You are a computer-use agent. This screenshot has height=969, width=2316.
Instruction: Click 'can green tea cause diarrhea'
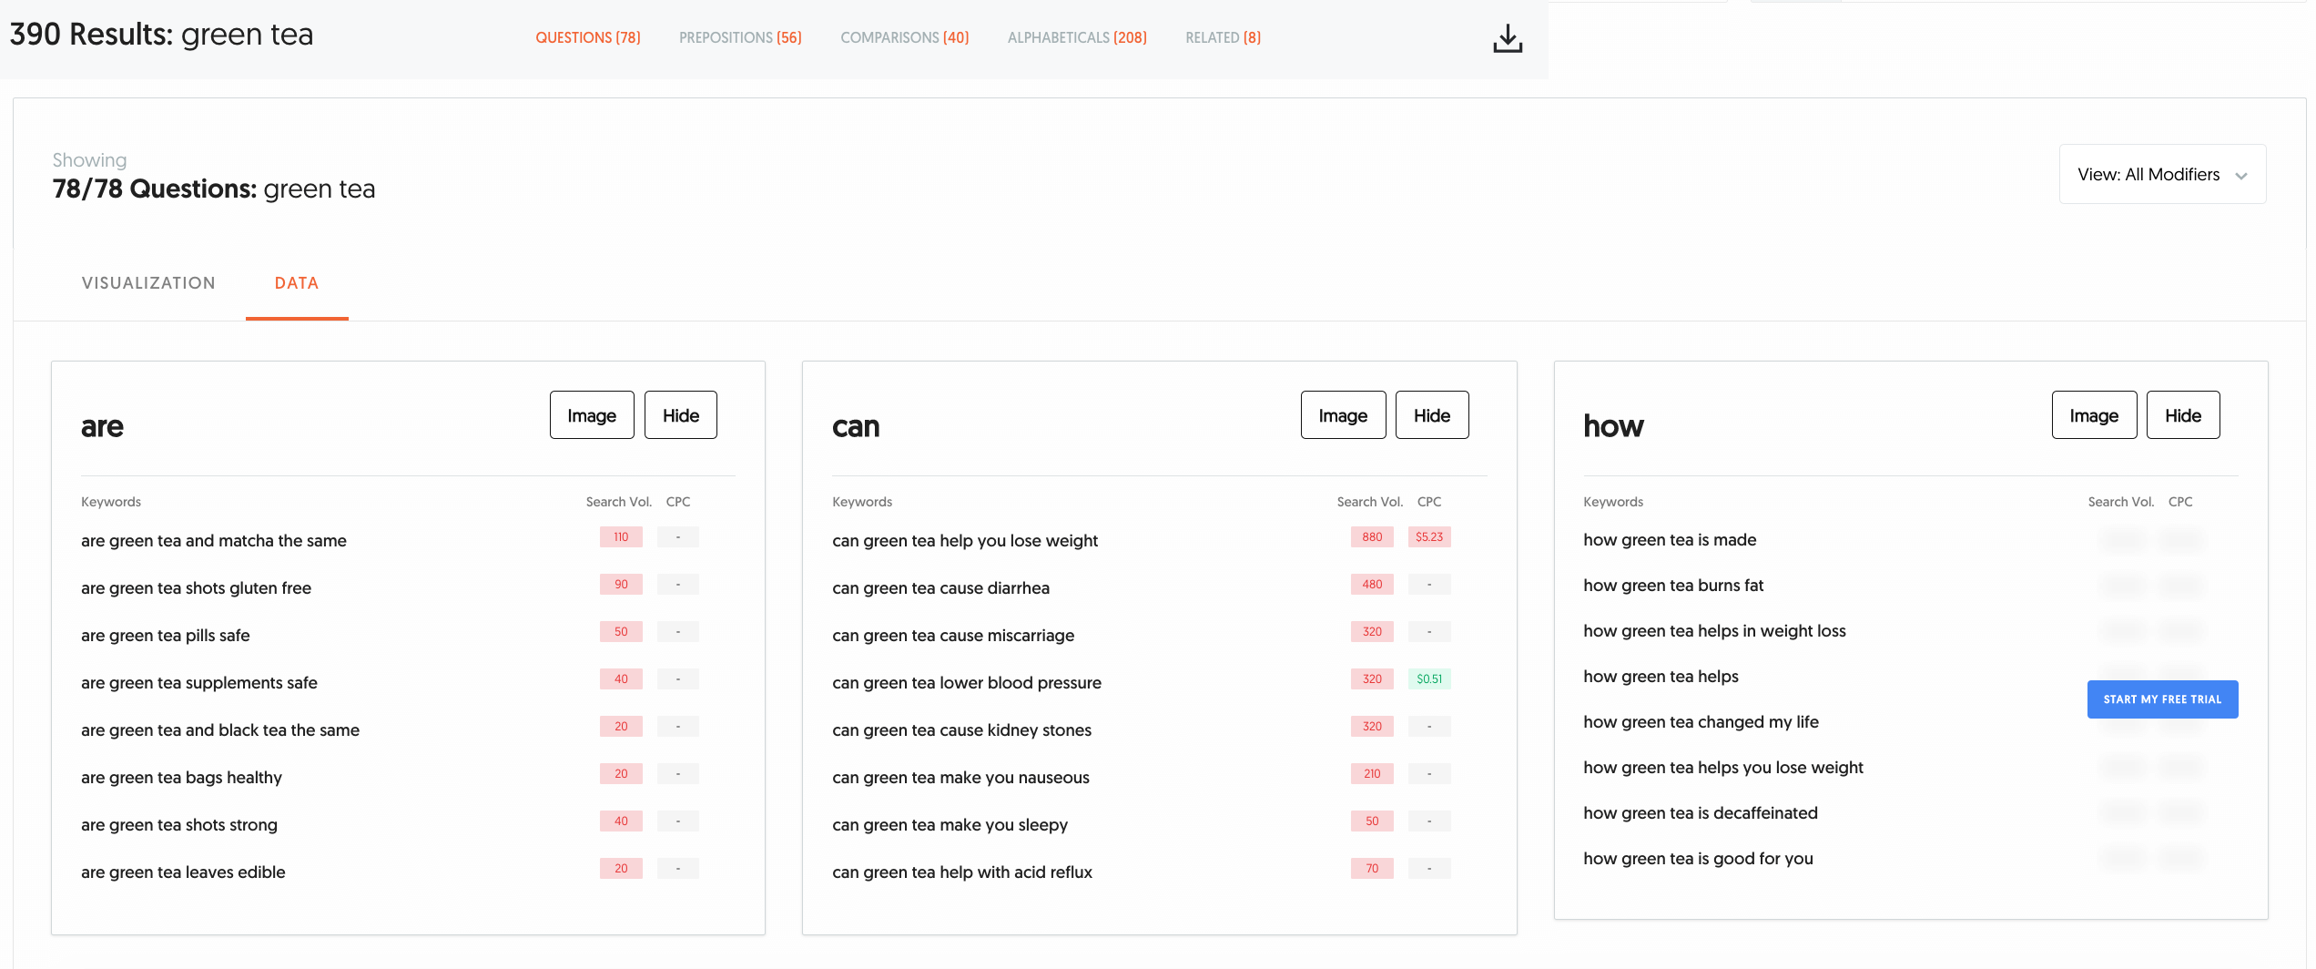click(x=940, y=588)
